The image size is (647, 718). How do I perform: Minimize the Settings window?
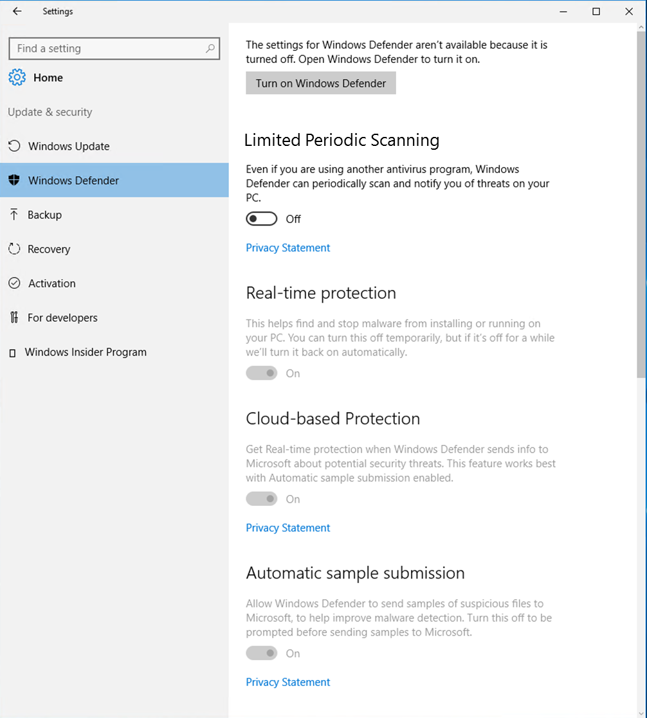tap(563, 12)
